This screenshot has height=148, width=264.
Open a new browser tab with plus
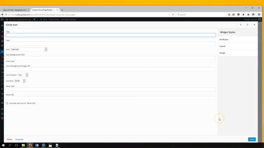tap(62, 10)
